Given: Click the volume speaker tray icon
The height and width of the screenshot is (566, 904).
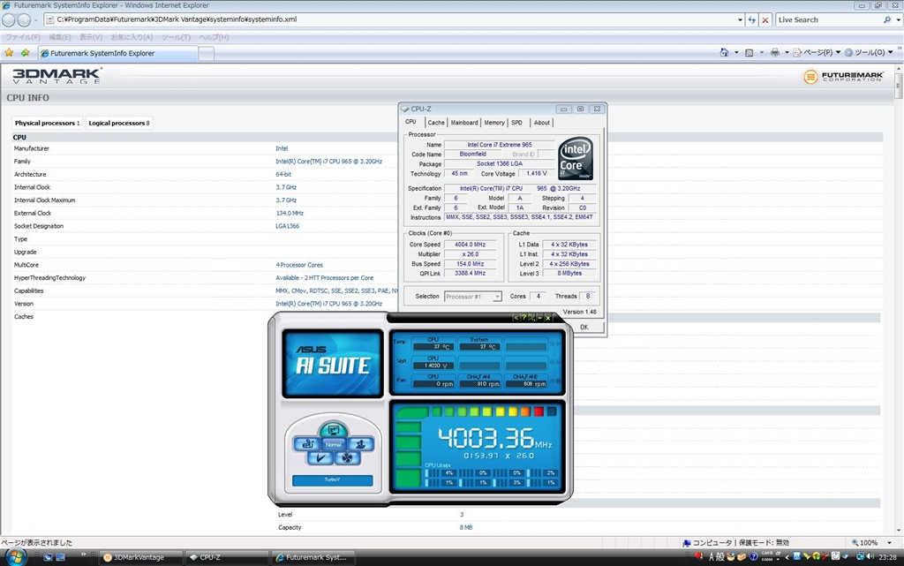Looking at the screenshot, I should pyautogui.click(x=870, y=556).
